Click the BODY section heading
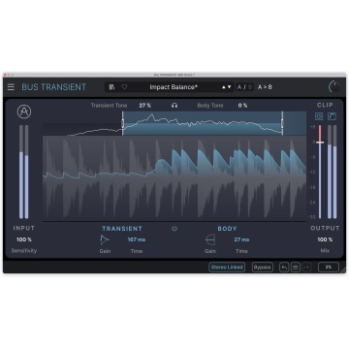The height and width of the screenshot is (349, 349). coord(228,229)
